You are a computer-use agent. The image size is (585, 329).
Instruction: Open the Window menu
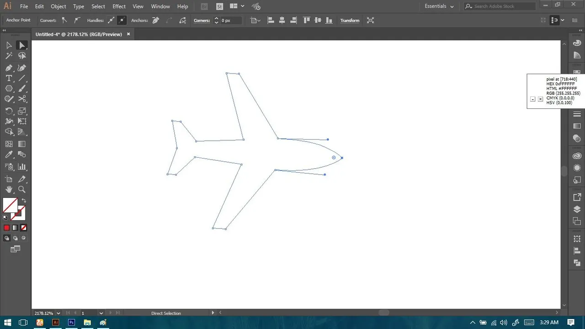point(160,6)
